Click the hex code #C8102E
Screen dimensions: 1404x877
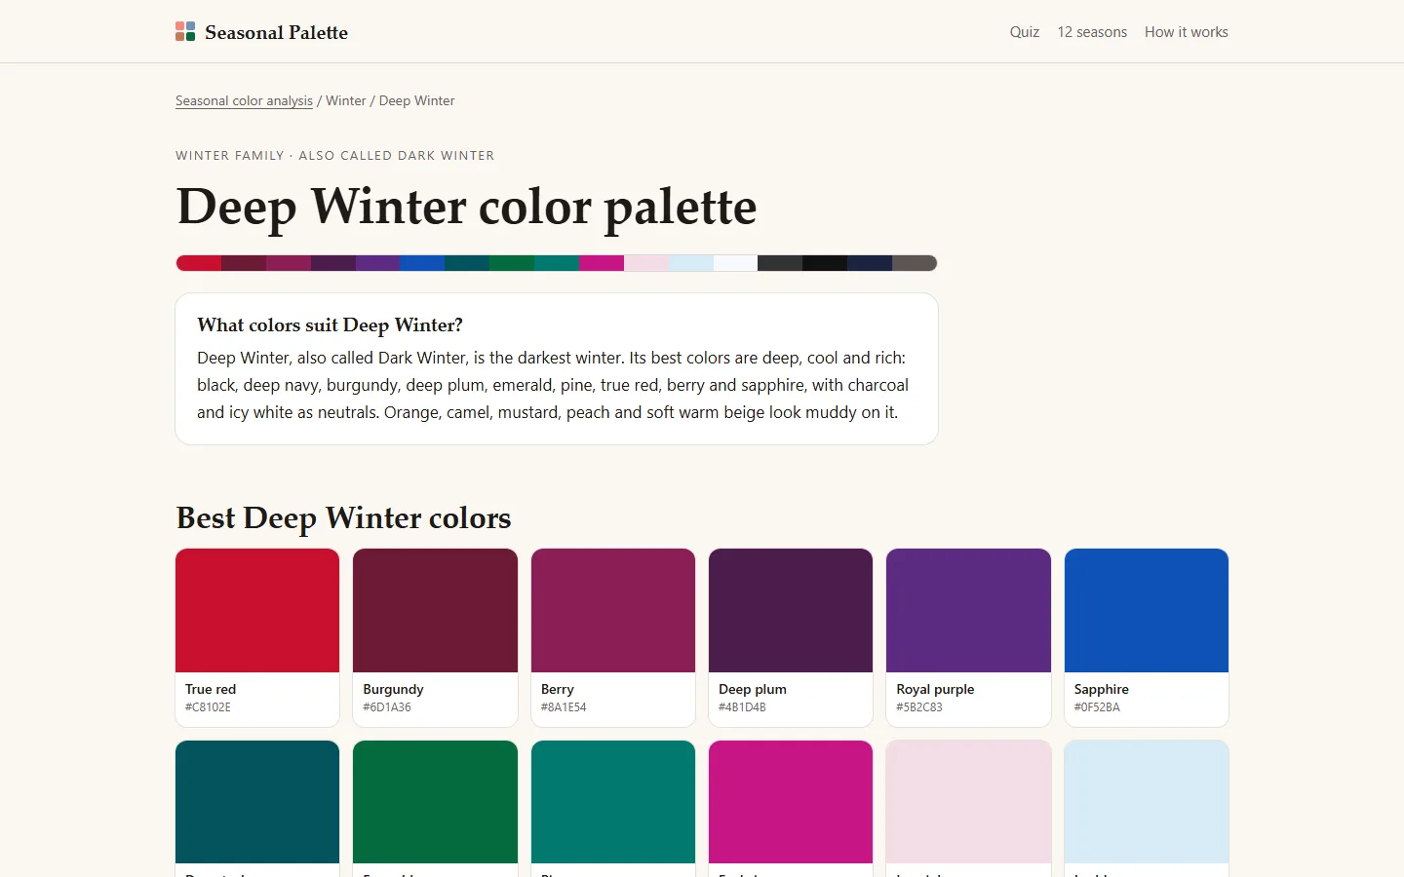pyautogui.click(x=208, y=707)
